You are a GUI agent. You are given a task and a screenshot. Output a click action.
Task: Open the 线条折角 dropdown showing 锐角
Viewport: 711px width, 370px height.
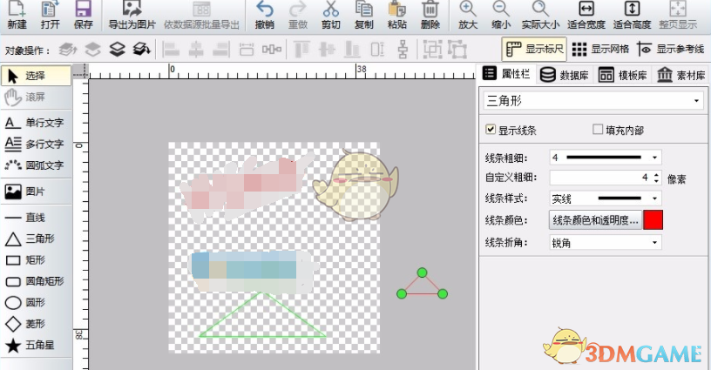tap(605, 243)
